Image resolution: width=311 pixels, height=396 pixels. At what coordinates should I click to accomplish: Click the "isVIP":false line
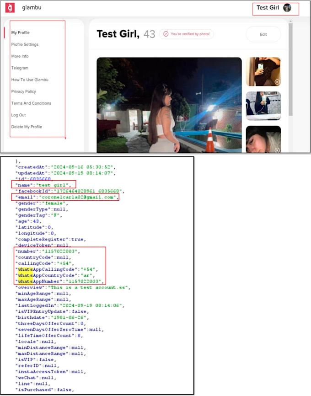(x=36, y=359)
